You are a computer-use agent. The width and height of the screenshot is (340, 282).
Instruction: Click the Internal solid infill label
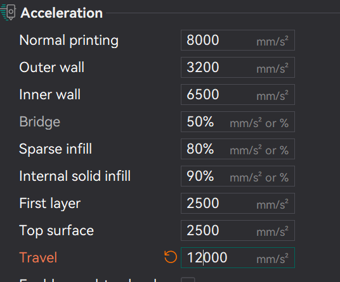(75, 176)
